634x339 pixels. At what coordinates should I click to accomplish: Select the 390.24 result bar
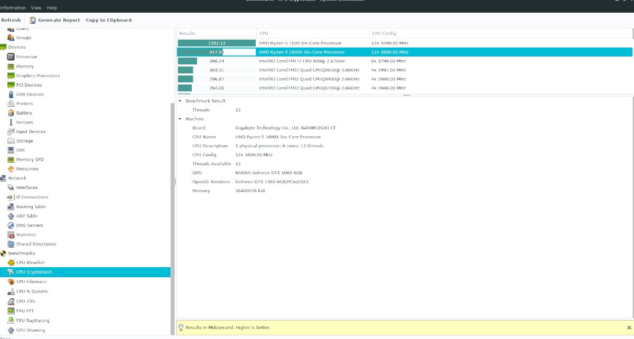tap(217, 61)
